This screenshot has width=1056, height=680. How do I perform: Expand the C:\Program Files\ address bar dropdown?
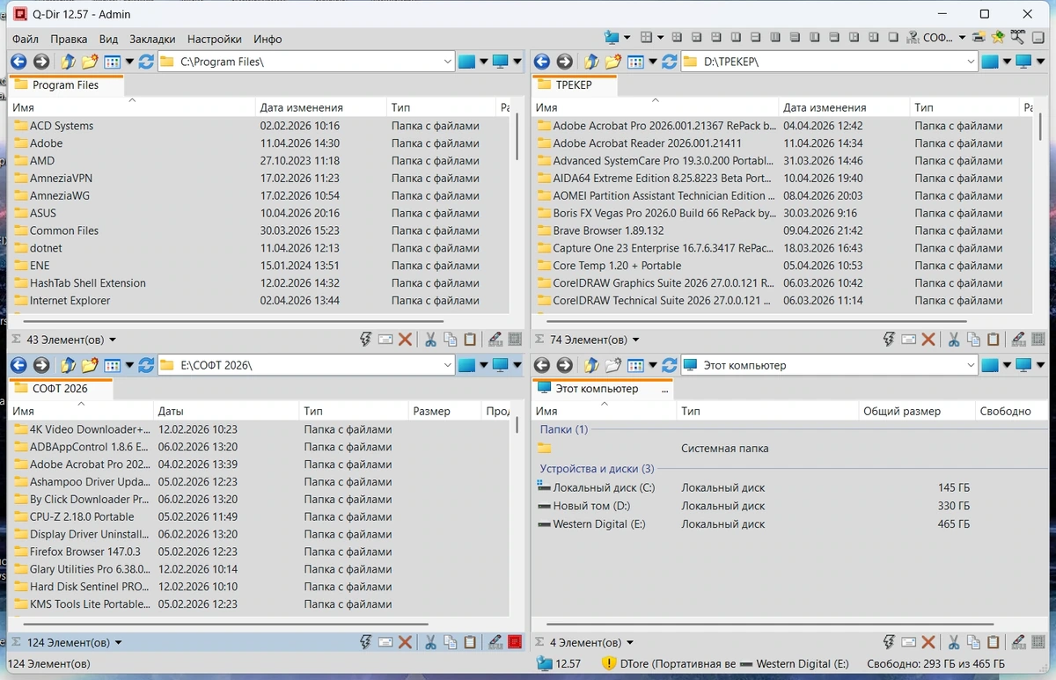pyautogui.click(x=447, y=62)
